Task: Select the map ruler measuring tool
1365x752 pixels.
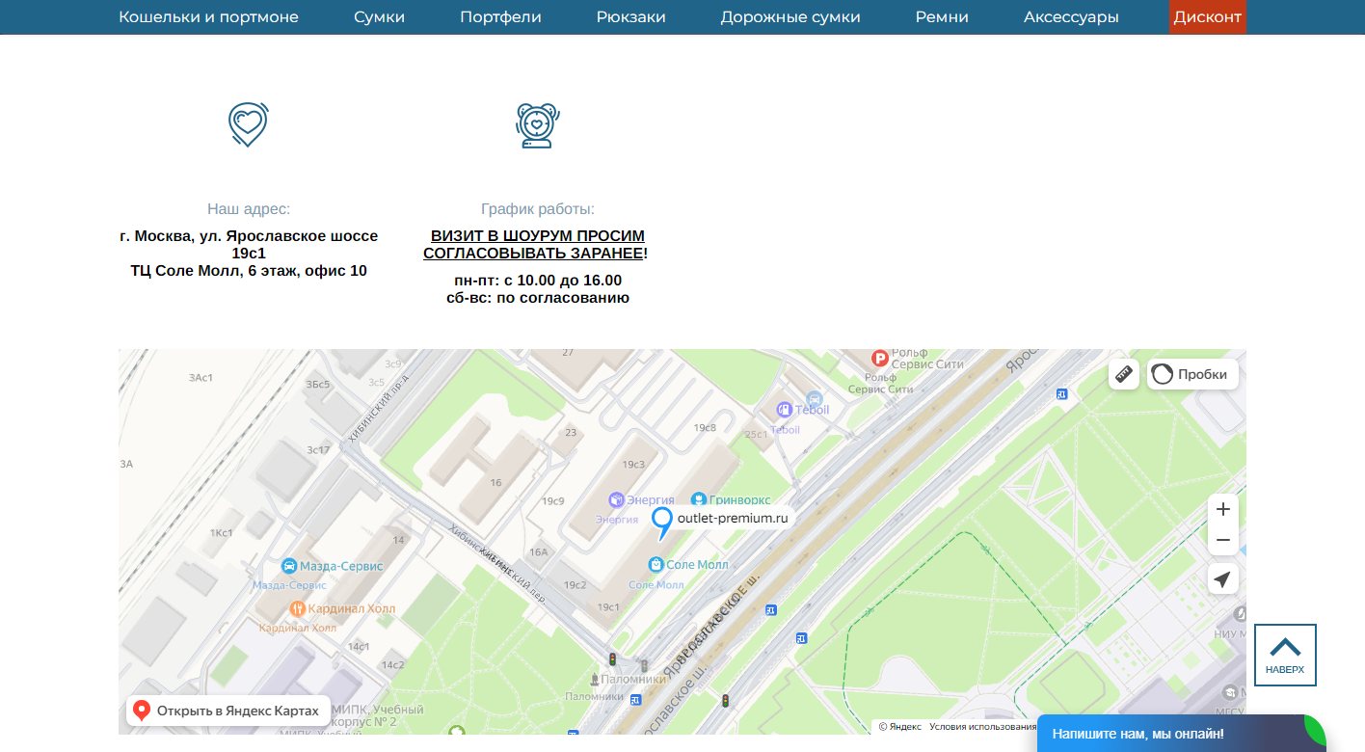Action: [x=1124, y=374]
